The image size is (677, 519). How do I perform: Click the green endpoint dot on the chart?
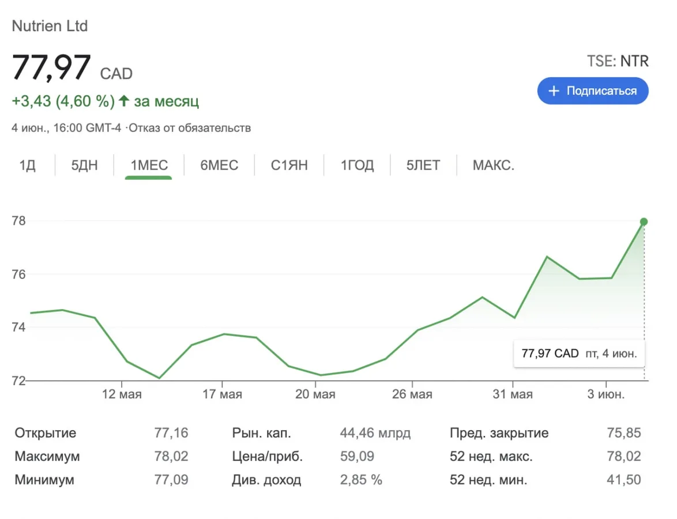(644, 221)
